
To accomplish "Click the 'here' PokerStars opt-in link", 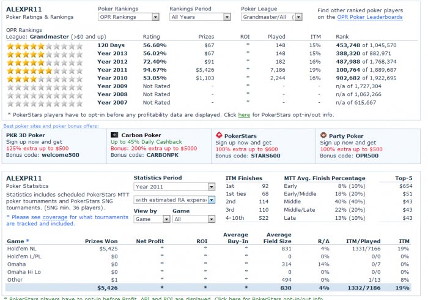I will pyautogui.click(x=244, y=114).
